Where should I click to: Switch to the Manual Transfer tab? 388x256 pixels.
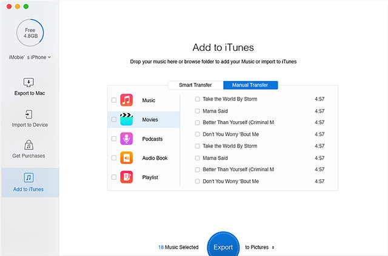(250, 85)
